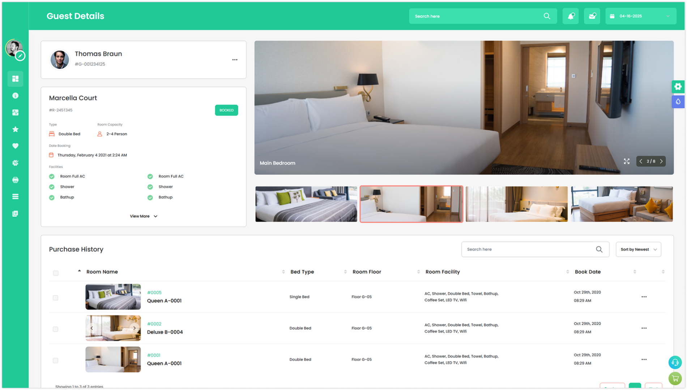Image resolution: width=687 pixels, height=390 pixels.
Task: Select the yellow pillow bedroom thumbnail
Action: (622, 204)
